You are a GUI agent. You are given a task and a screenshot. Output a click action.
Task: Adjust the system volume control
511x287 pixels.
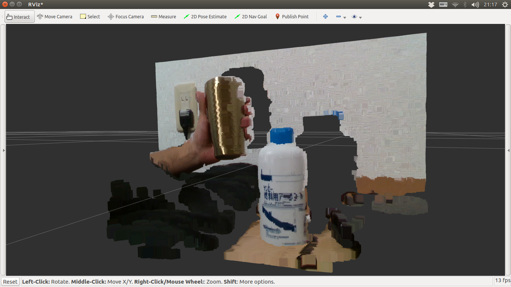[x=475, y=4]
